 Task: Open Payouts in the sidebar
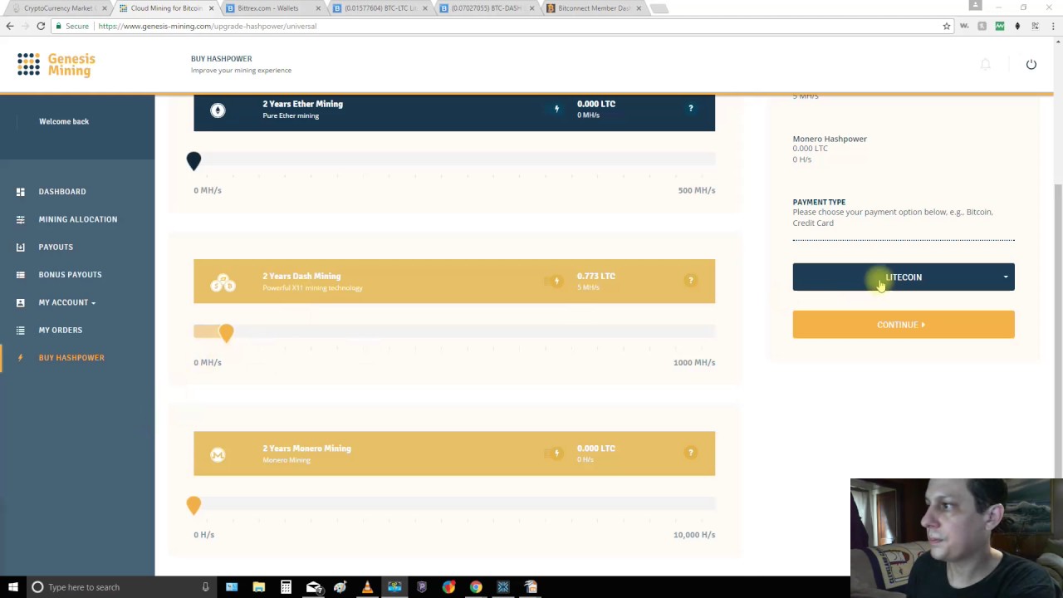click(x=56, y=247)
